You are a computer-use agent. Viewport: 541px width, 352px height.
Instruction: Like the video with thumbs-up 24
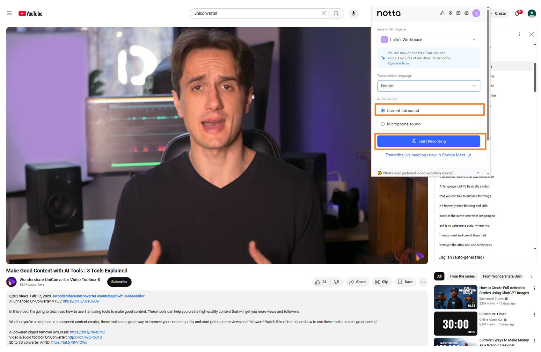coord(321,282)
